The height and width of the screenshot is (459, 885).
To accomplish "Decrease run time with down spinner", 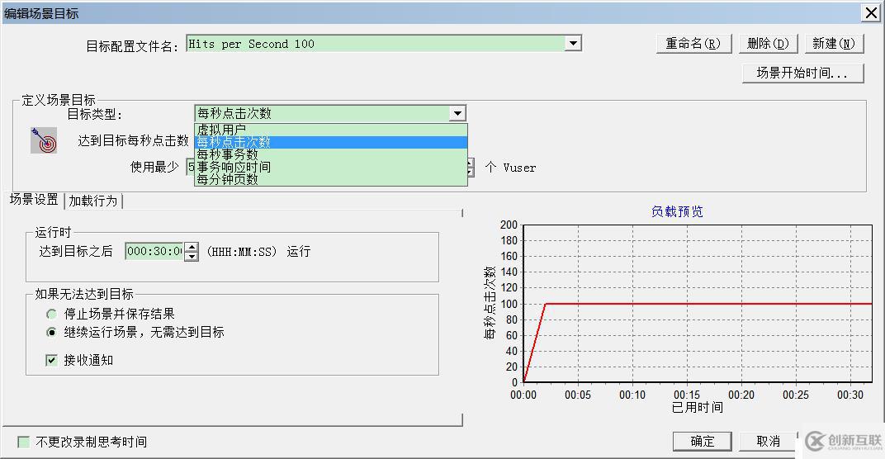I will point(192,256).
